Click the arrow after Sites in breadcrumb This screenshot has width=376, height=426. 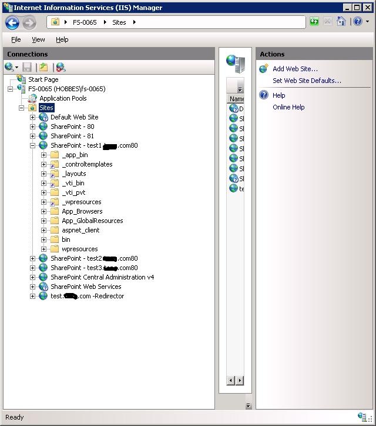tap(135, 22)
